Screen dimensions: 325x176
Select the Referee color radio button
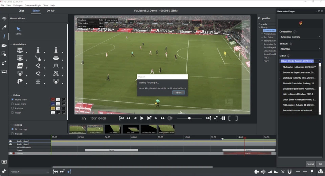point(13,108)
